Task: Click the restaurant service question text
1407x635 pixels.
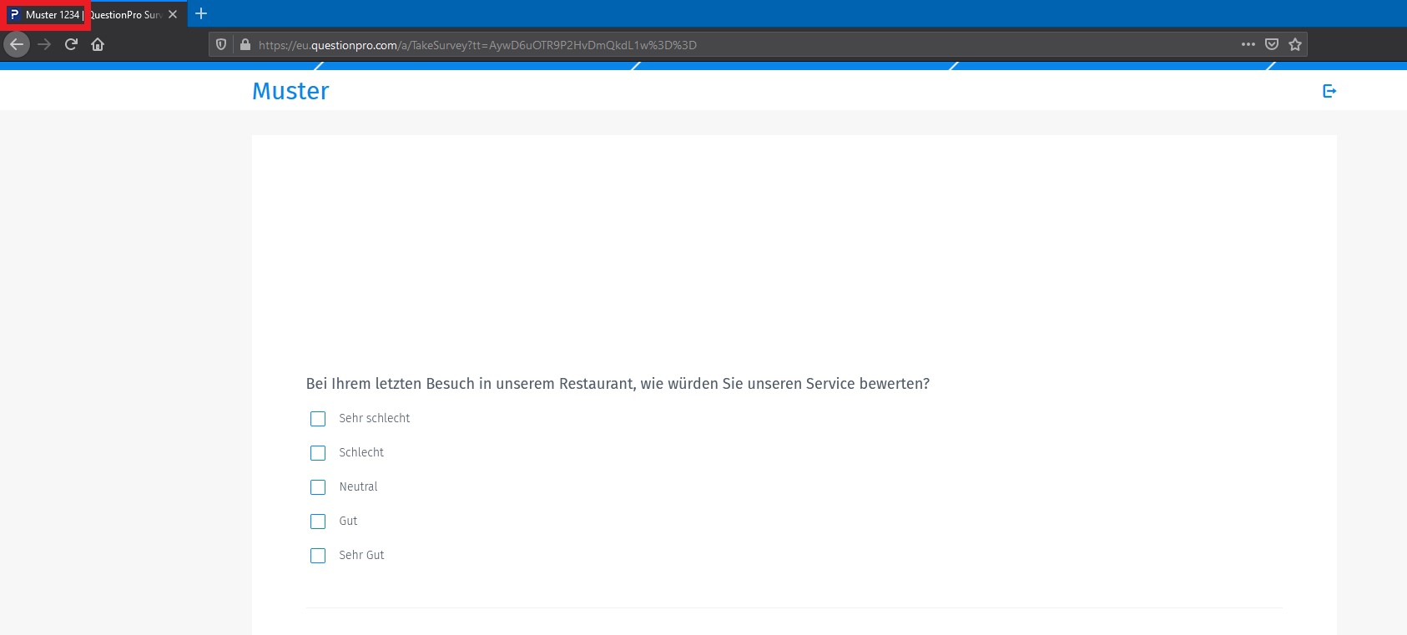Action: coord(618,384)
